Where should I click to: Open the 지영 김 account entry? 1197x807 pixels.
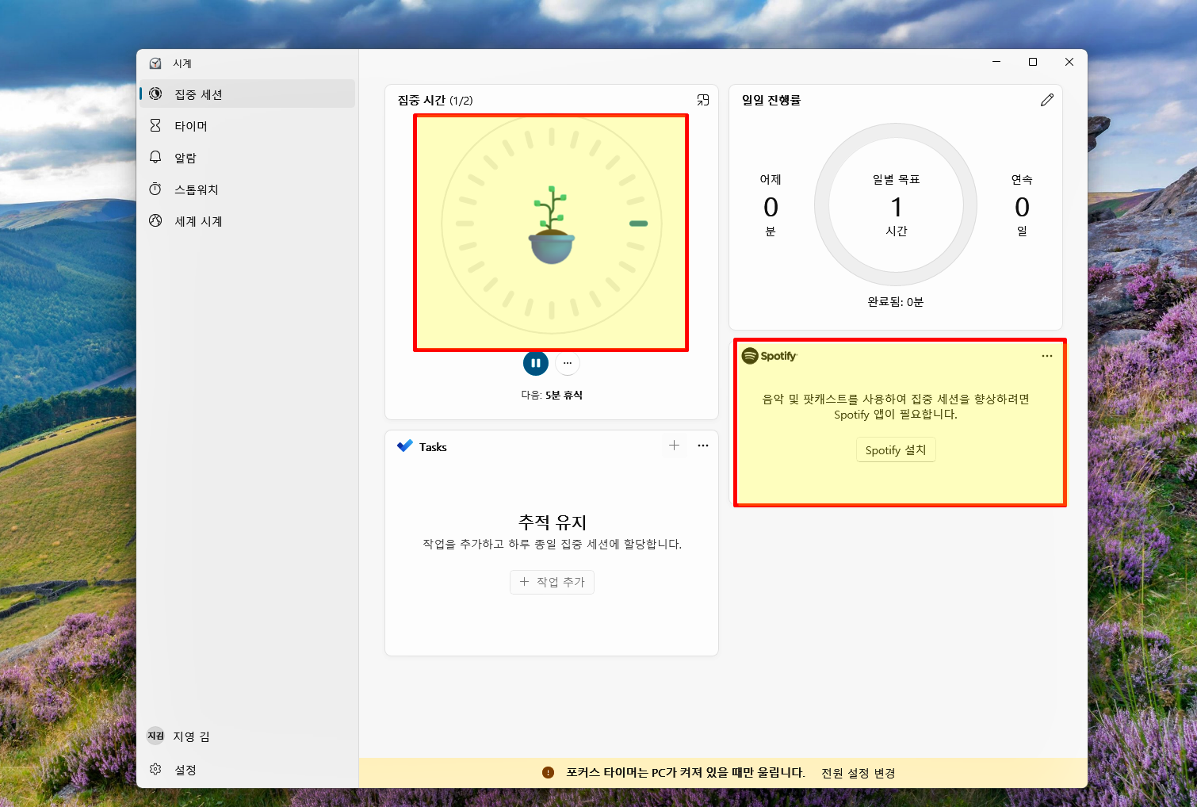click(x=247, y=736)
